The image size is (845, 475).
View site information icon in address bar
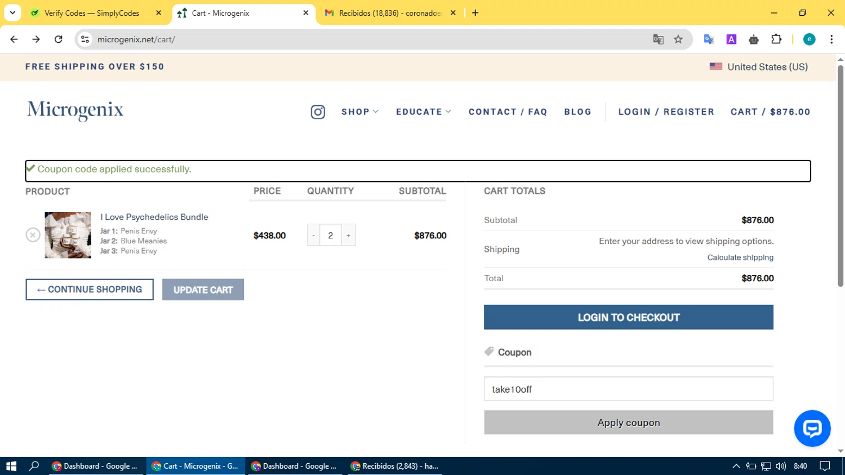[85, 39]
